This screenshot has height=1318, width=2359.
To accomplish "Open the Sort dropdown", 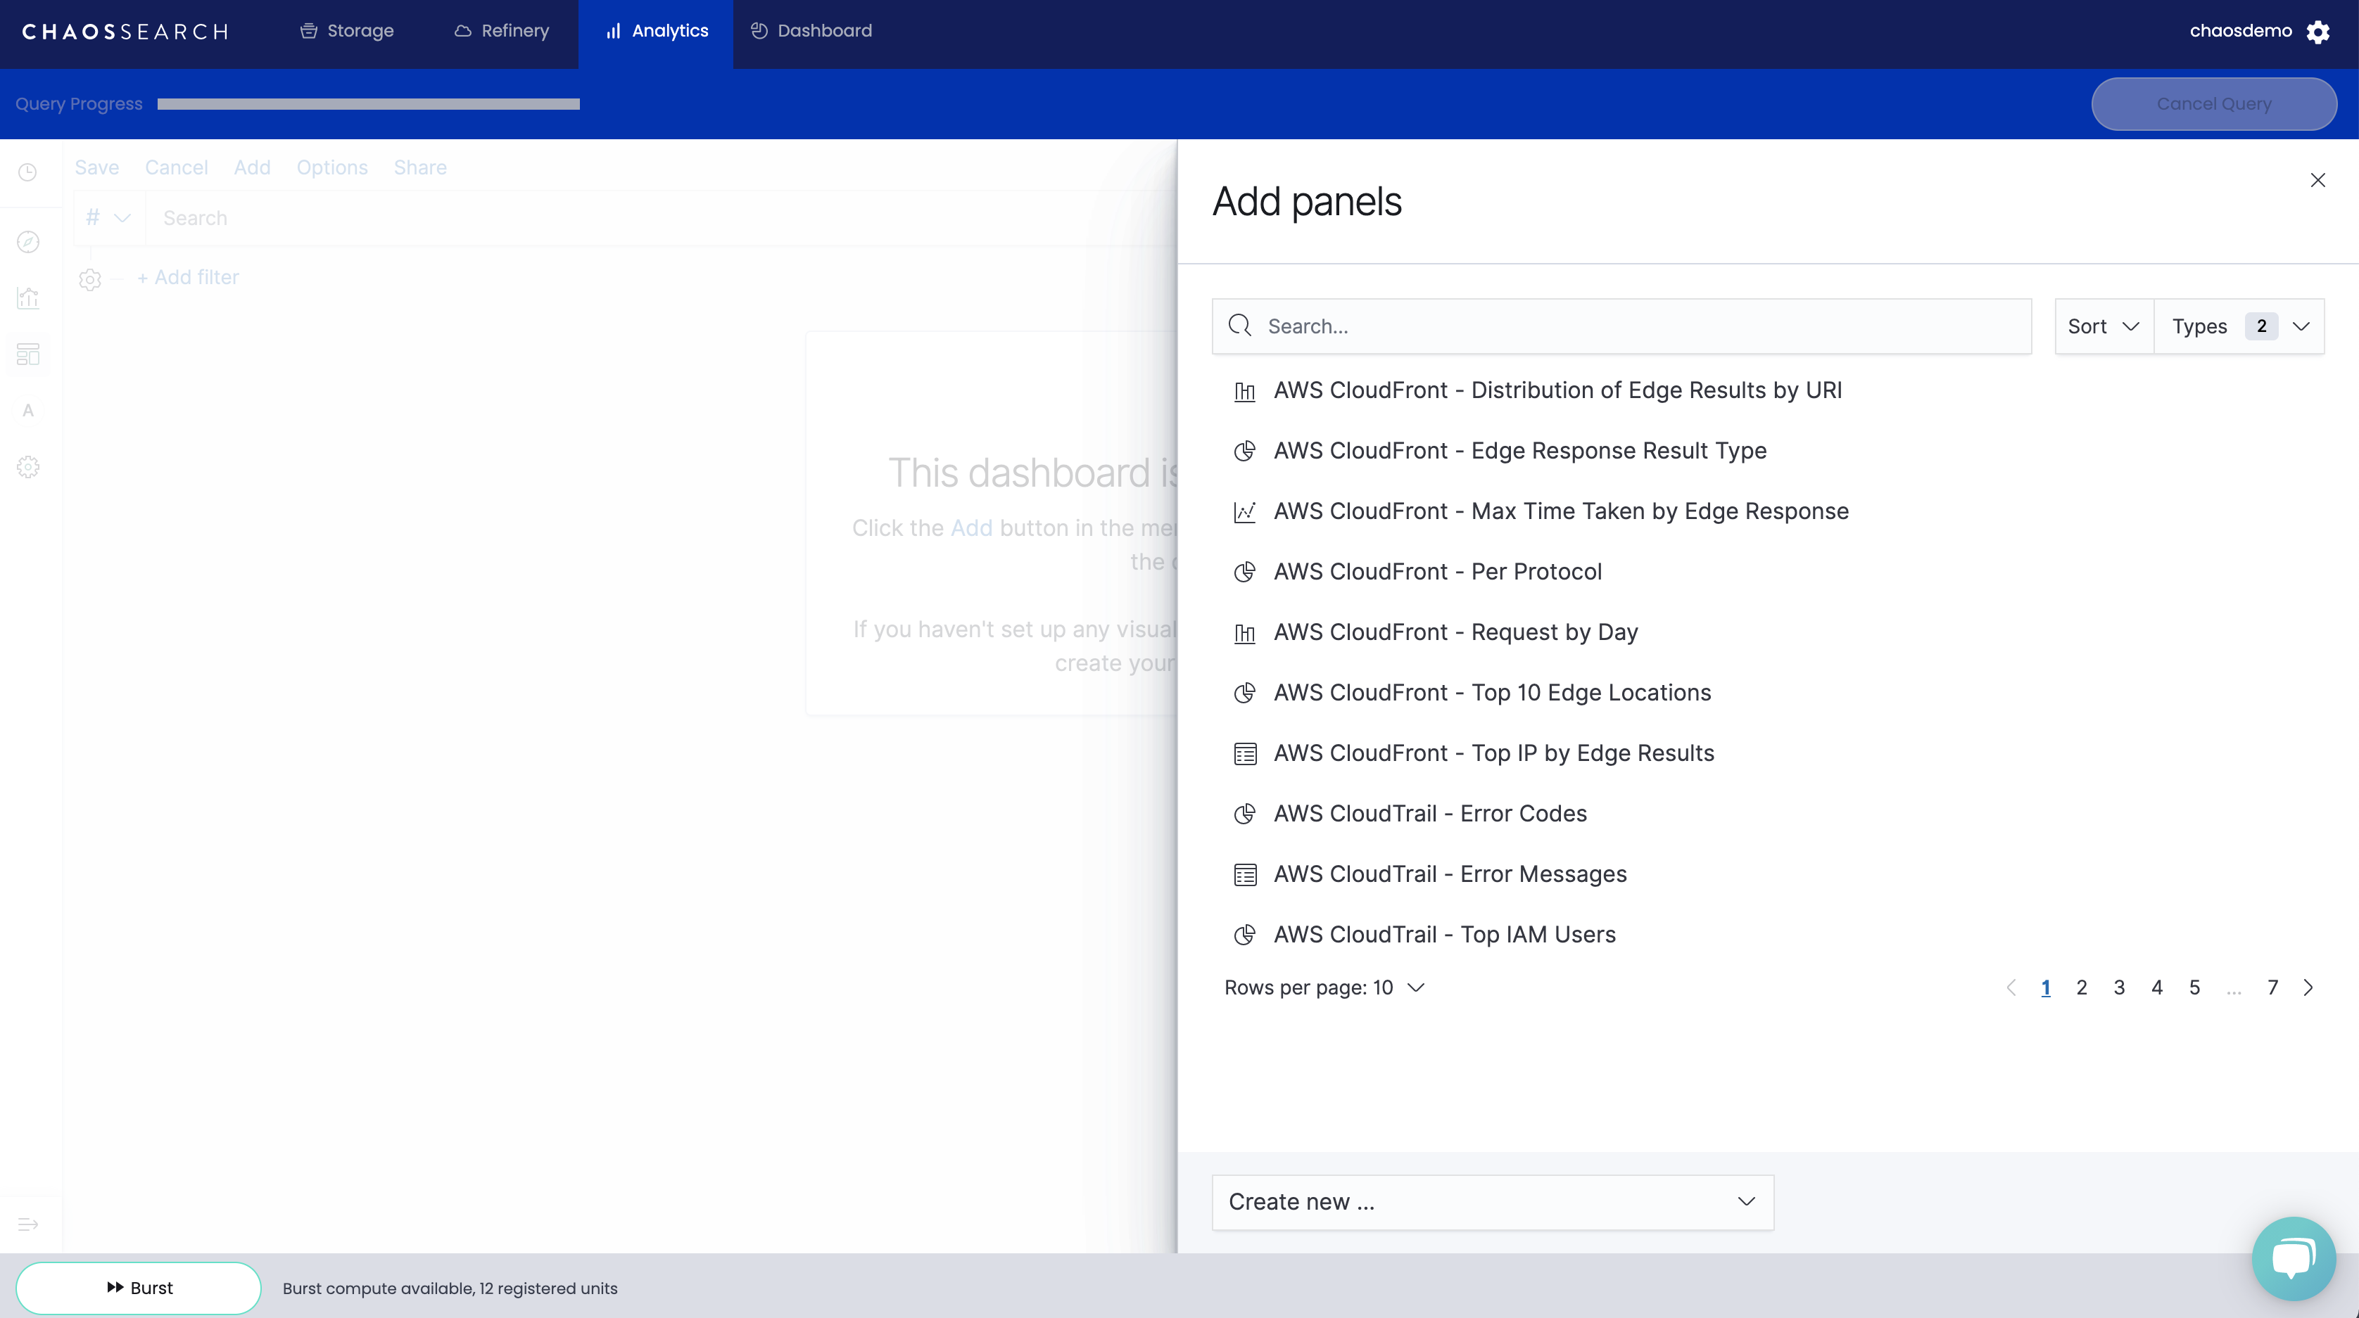I will 2104,327.
